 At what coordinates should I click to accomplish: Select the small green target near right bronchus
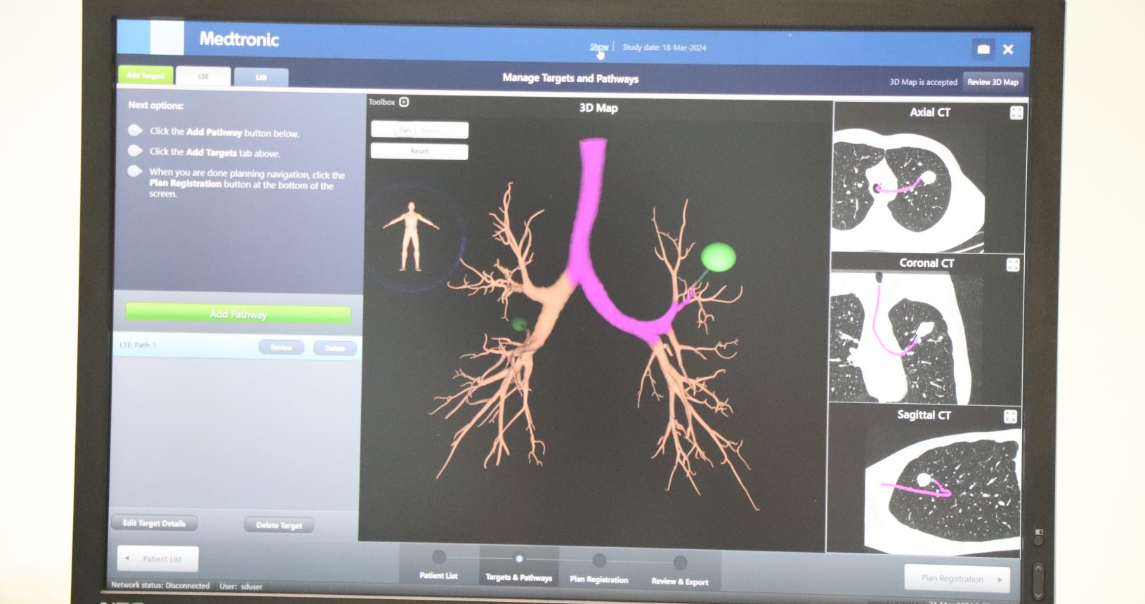click(x=519, y=324)
